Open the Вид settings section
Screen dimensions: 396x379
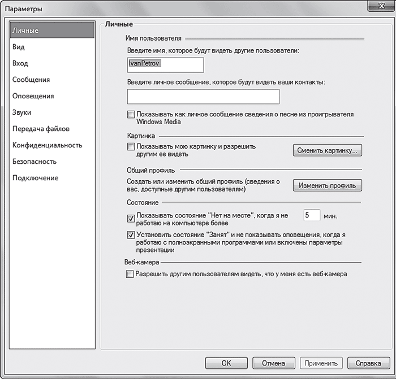(x=19, y=47)
